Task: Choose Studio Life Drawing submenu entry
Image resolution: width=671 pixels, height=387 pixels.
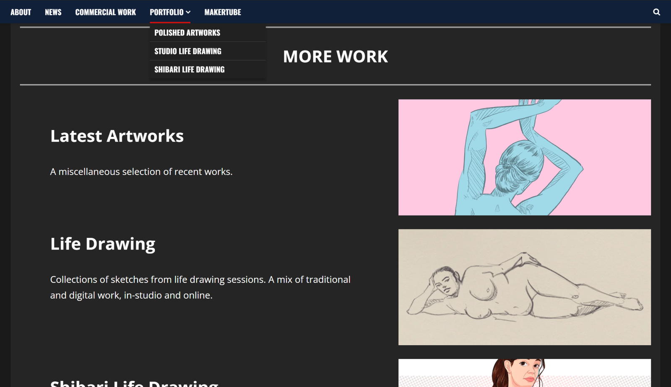Action: (187, 51)
